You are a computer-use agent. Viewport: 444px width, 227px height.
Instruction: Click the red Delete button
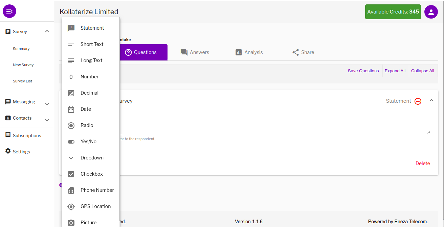tap(423, 163)
